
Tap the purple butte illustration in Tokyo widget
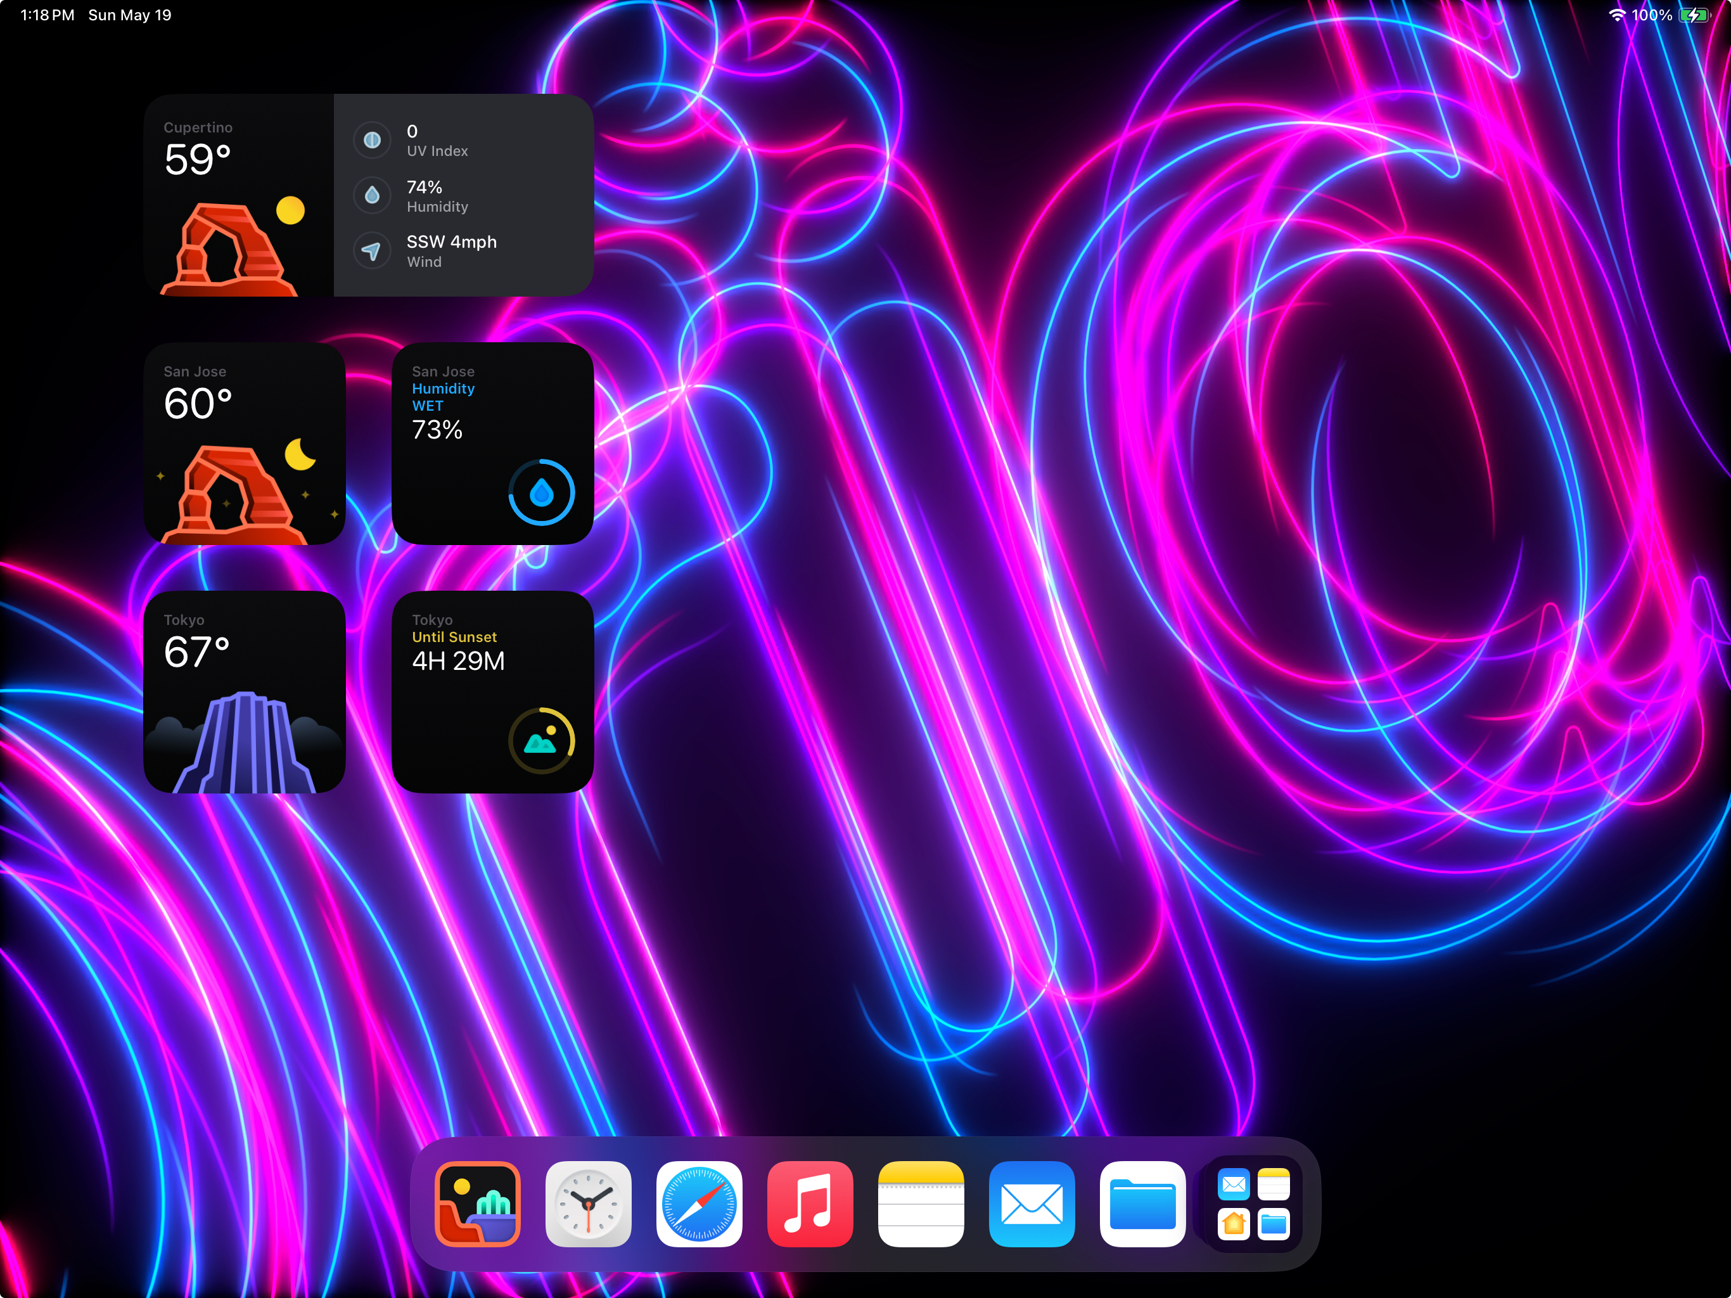[x=244, y=742]
